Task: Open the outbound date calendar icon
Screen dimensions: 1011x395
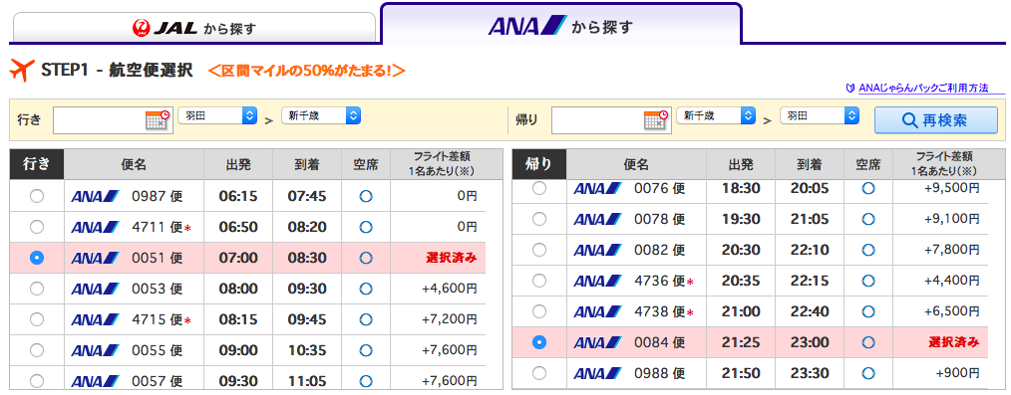Action: click(x=158, y=119)
